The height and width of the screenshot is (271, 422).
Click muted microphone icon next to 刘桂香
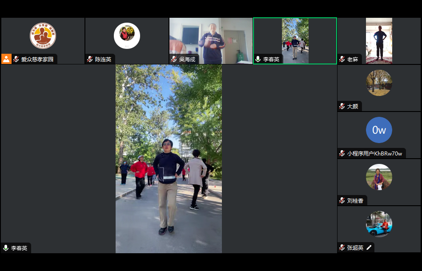pyautogui.click(x=342, y=200)
